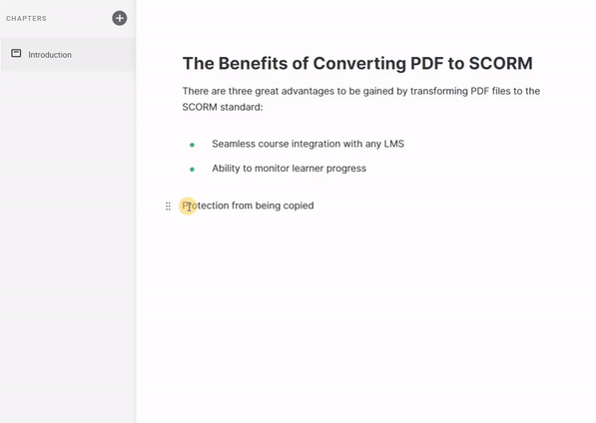596x423 pixels.
Task: Click the CHAPTERS sidebar header label
Action: point(26,19)
